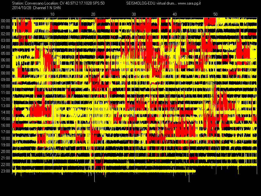
Task: Click the SPS:50 sampling rate text
Action: point(99,3)
